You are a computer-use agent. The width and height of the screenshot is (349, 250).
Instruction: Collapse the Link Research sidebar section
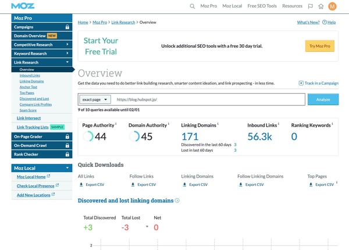(x=68, y=61)
